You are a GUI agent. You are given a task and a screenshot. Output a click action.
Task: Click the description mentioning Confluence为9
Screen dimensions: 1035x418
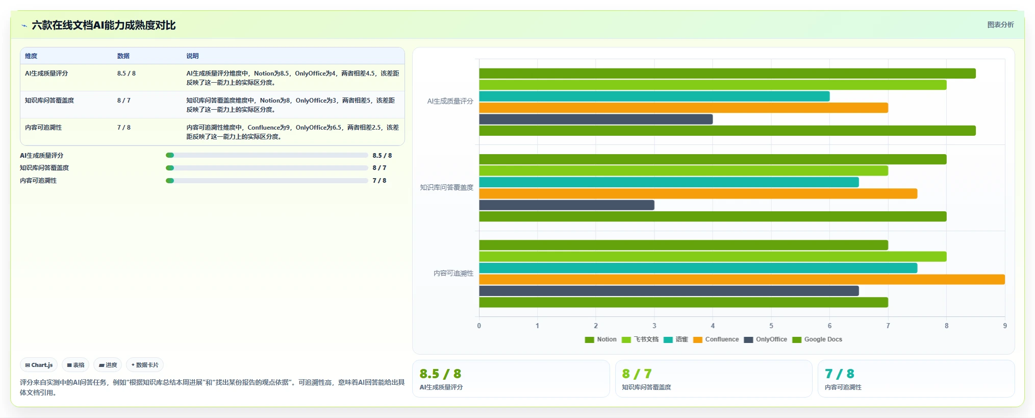[x=293, y=132]
